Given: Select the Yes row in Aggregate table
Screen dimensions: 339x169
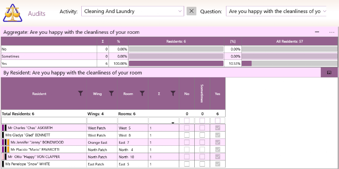Looking at the screenshot, I should (x=169, y=64).
